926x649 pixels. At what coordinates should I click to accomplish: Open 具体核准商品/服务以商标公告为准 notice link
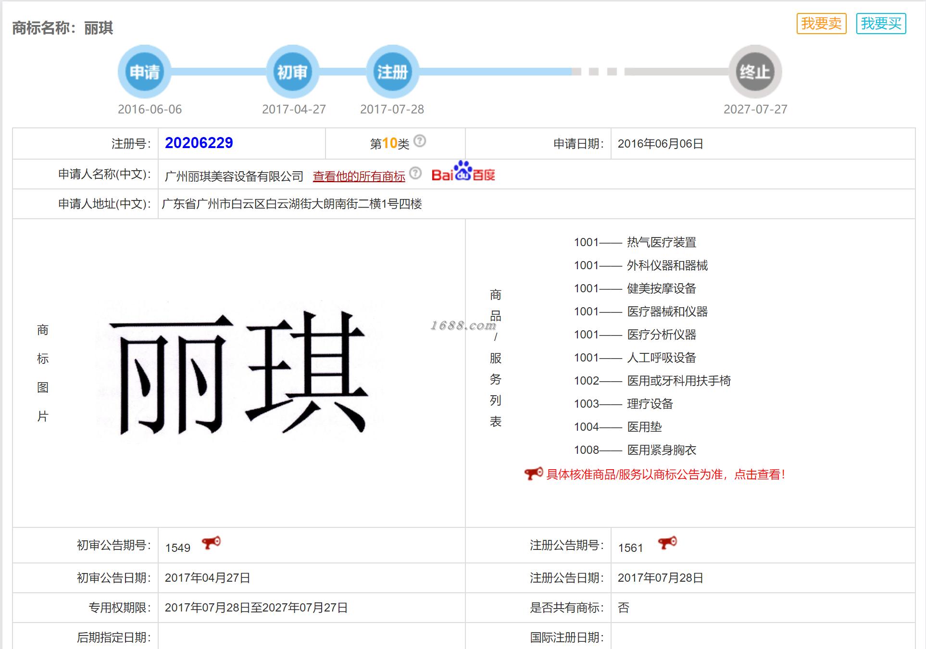pyautogui.click(x=666, y=474)
